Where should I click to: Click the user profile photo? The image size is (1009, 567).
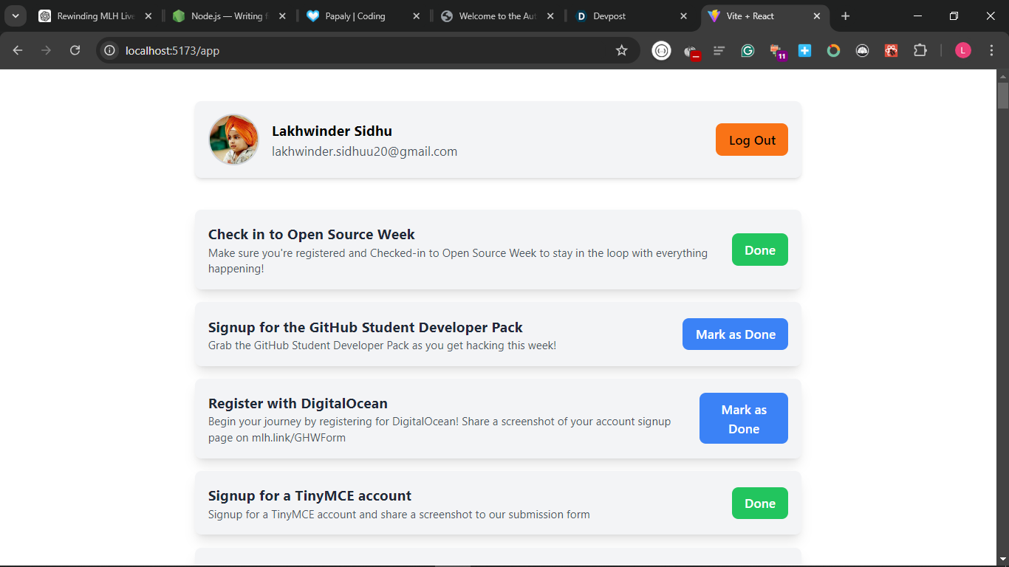[x=234, y=140]
